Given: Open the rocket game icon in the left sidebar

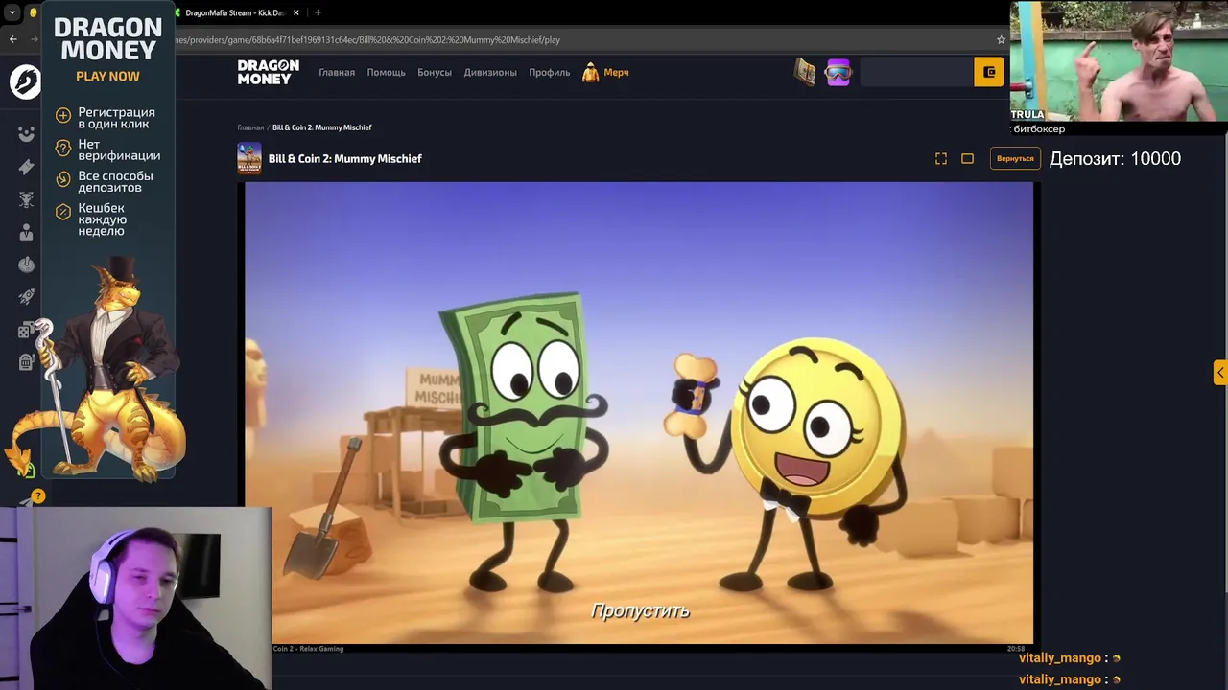Looking at the screenshot, I should pyautogui.click(x=26, y=297).
